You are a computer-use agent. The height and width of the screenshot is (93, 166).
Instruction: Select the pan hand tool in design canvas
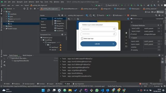[x=126, y=33]
